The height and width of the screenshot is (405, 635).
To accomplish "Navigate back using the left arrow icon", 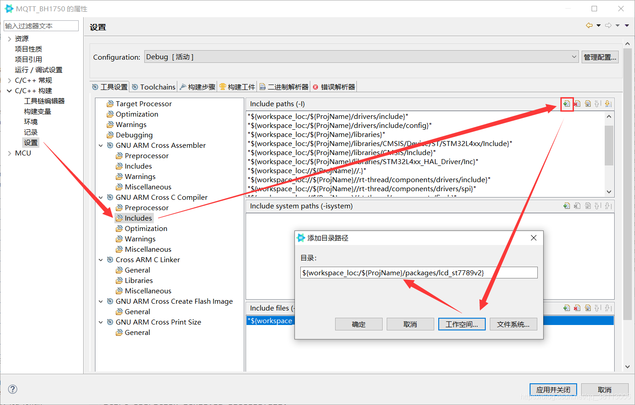I will (588, 25).
